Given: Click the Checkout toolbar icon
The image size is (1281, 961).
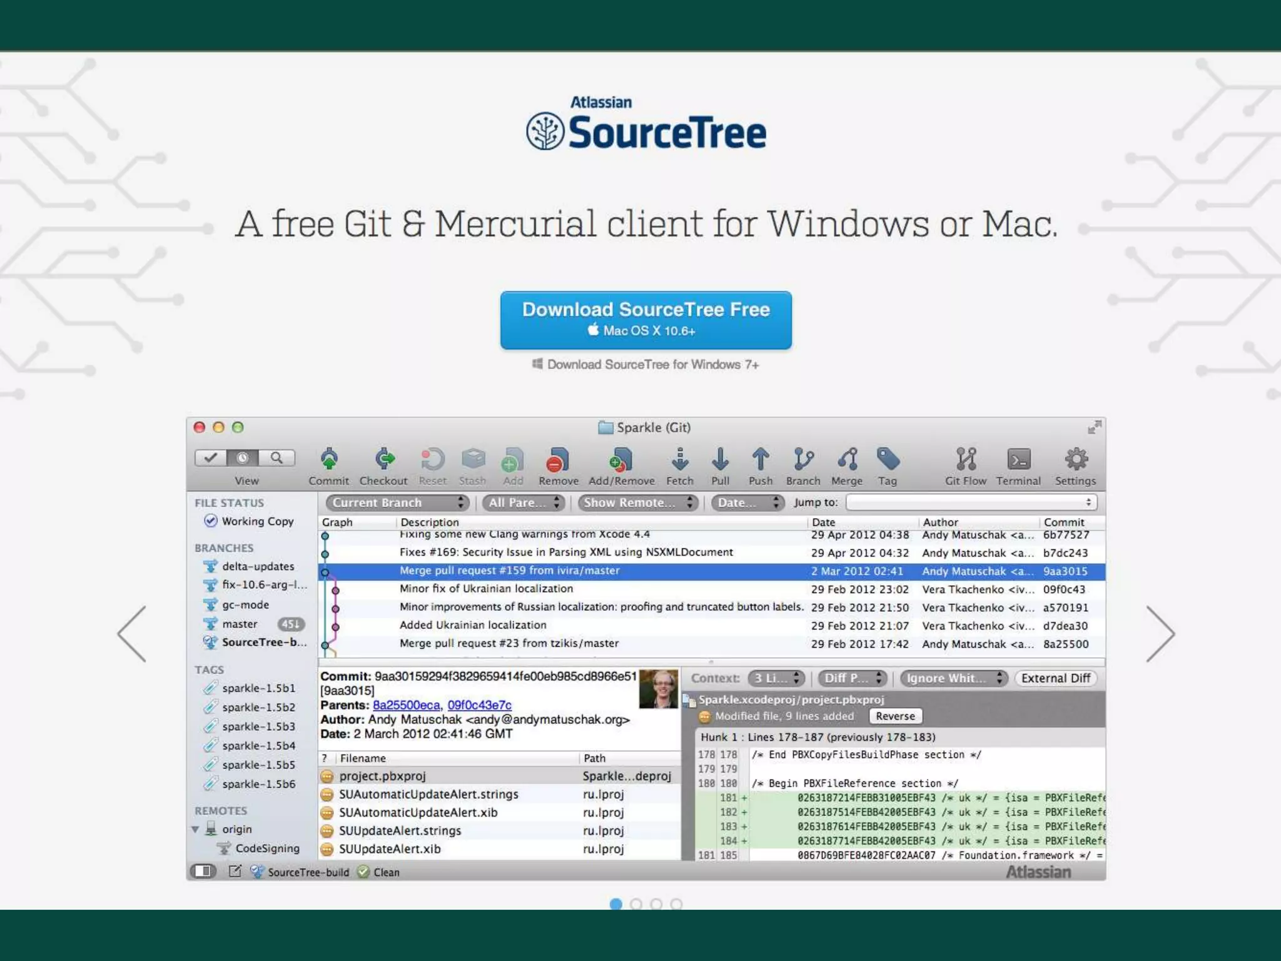Looking at the screenshot, I should (383, 460).
